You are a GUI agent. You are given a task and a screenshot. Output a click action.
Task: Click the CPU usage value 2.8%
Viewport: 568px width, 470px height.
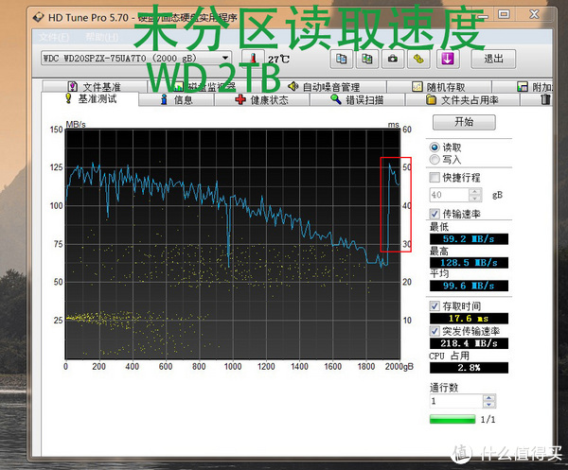point(469,368)
